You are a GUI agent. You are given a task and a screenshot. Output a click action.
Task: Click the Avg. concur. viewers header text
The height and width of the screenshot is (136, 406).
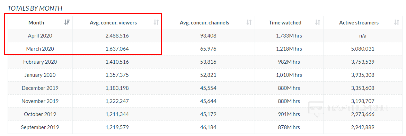[113, 23]
